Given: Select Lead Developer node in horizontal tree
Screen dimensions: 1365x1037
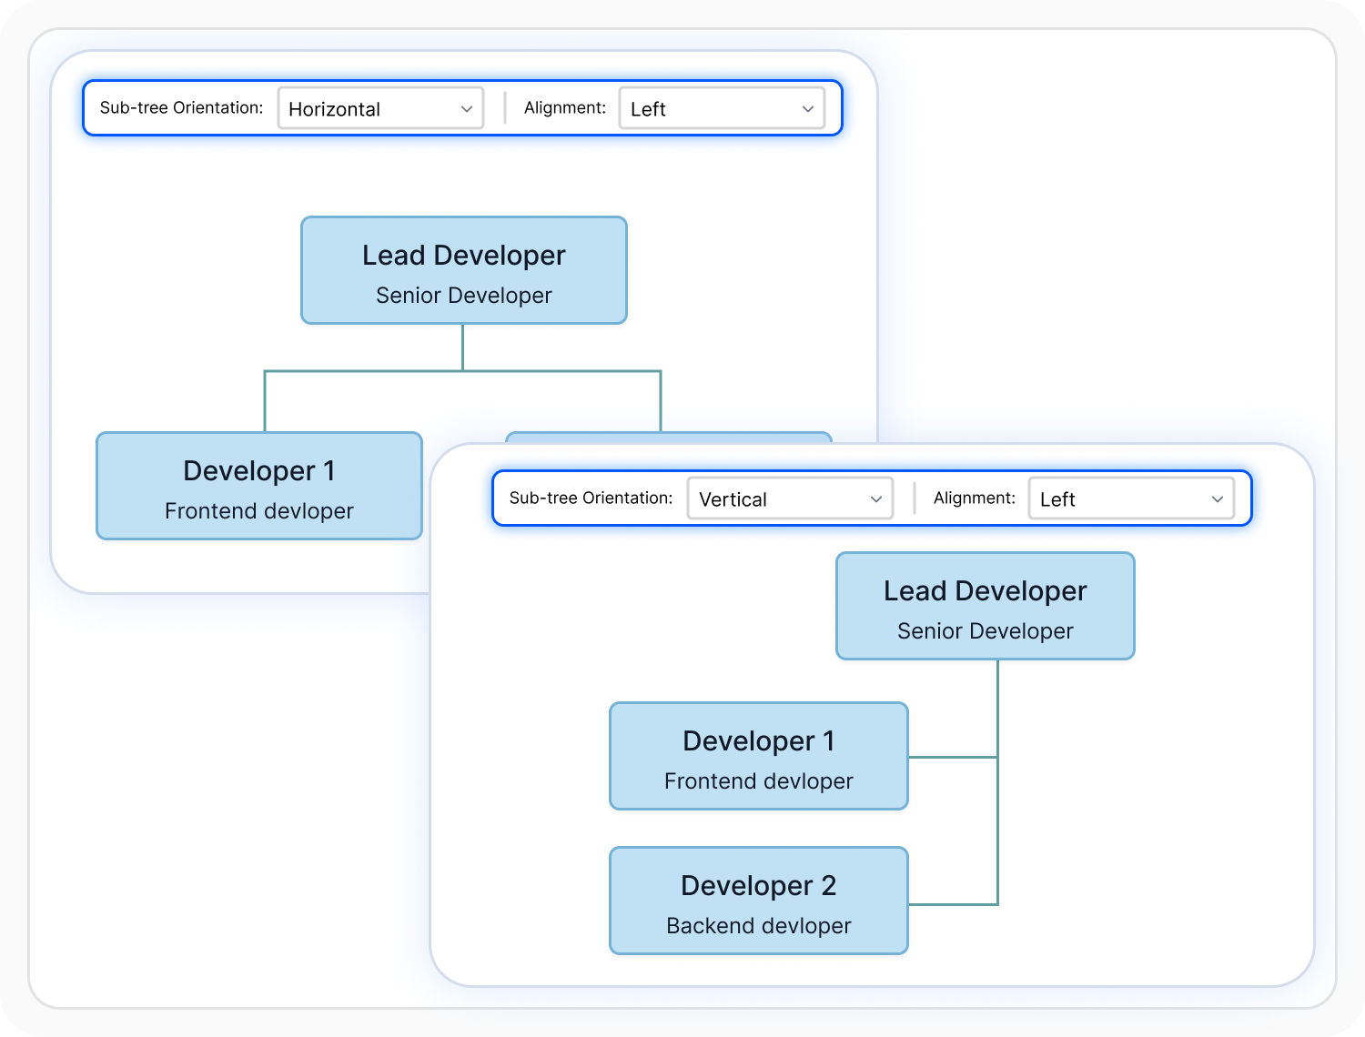Looking at the screenshot, I should point(464,270).
